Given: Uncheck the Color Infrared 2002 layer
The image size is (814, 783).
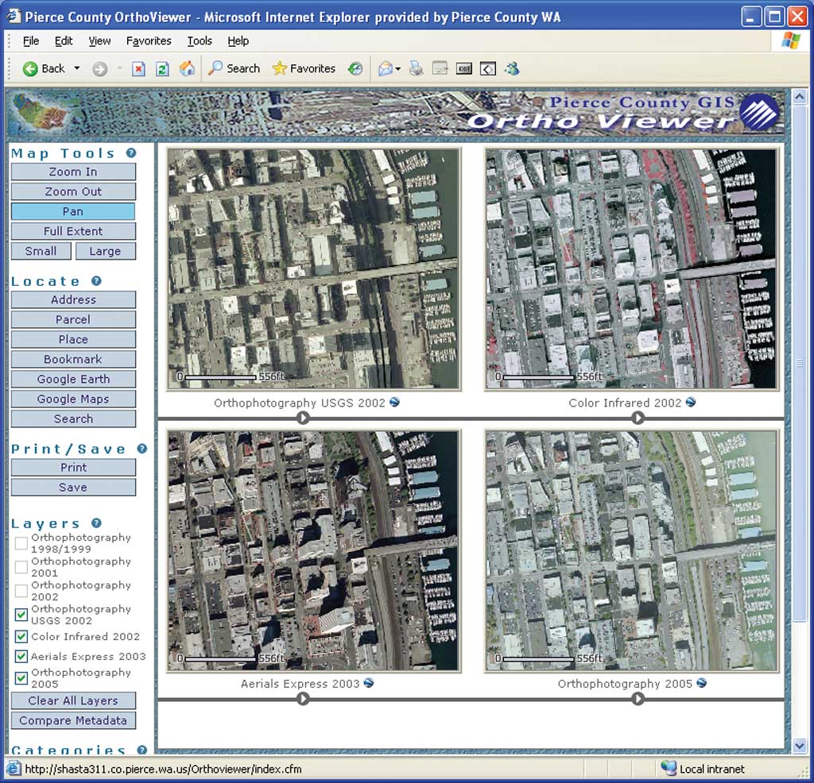Looking at the screenshot, I should click(21, 636).
